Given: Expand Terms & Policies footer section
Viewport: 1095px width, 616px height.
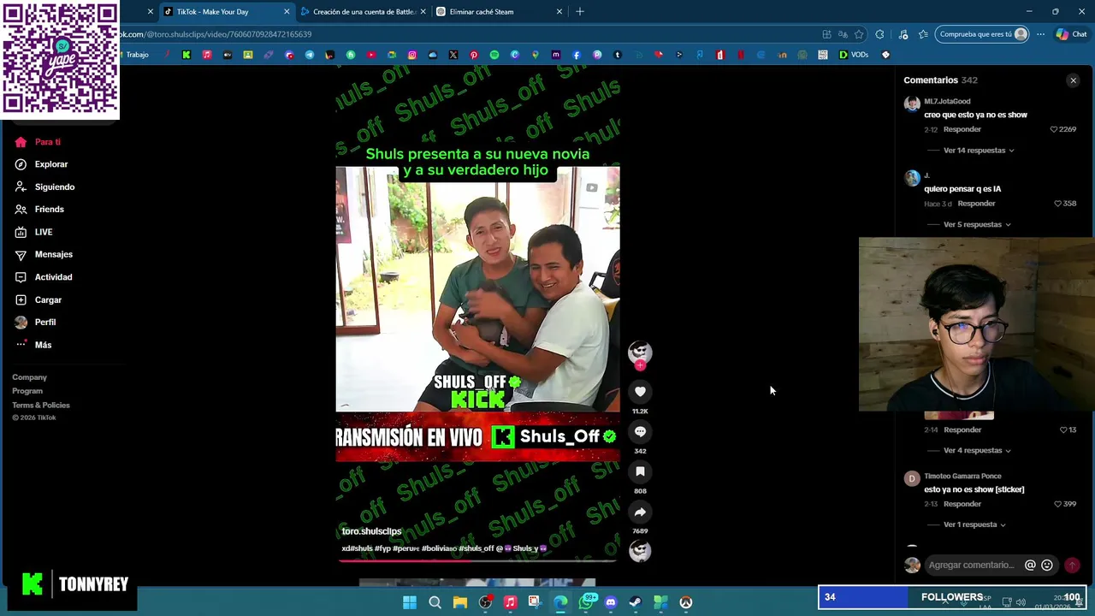Looking at the screenshot, I should [41, 406].
